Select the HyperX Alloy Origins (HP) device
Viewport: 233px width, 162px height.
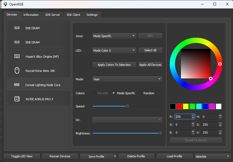pyautogui.click(x=39, y=56)
